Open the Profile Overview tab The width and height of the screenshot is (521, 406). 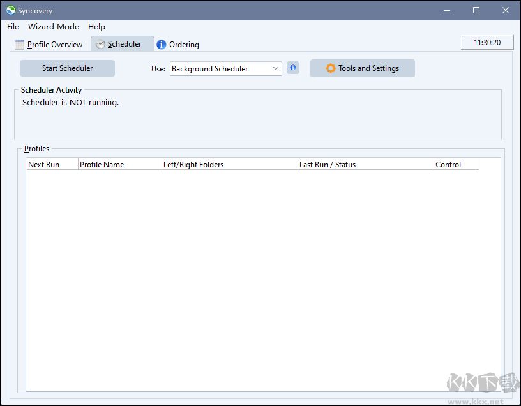click(49, 45)
